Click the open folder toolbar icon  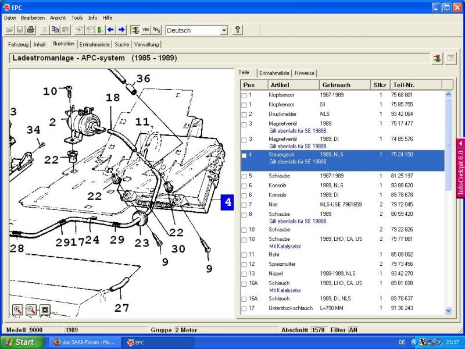(x=9, y=30)
